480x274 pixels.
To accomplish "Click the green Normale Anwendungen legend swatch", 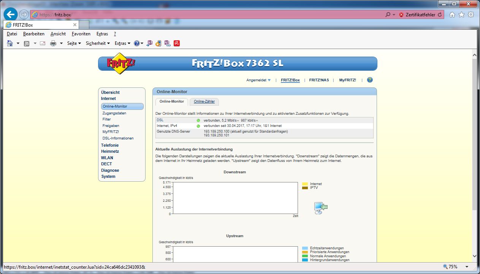I will [x=305, y=256].
